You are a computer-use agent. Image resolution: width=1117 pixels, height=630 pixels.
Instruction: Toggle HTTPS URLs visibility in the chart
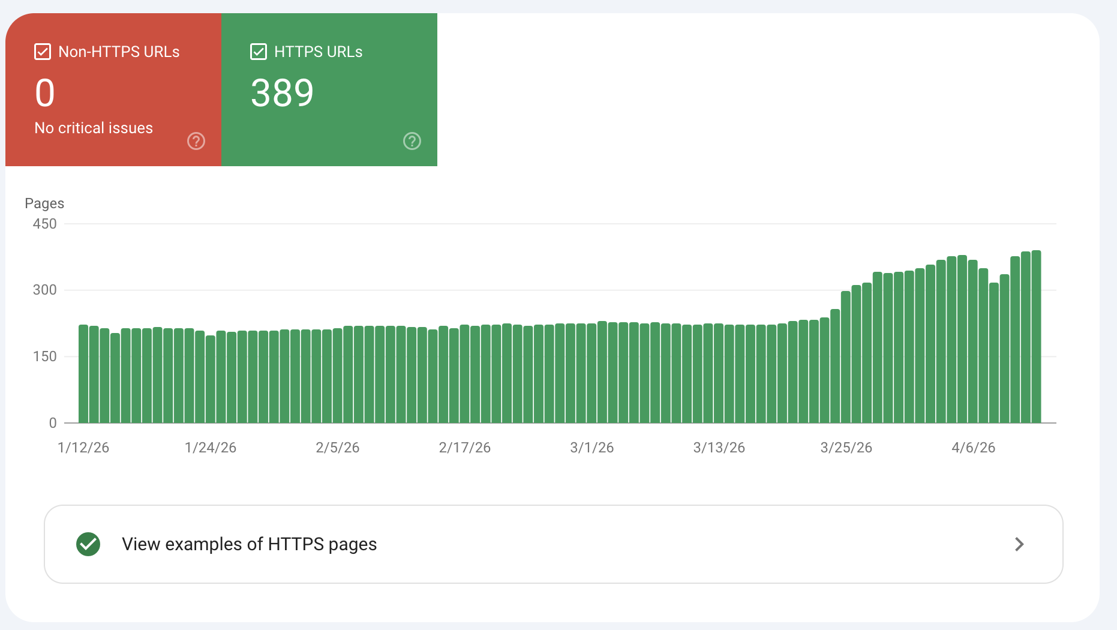258,52
